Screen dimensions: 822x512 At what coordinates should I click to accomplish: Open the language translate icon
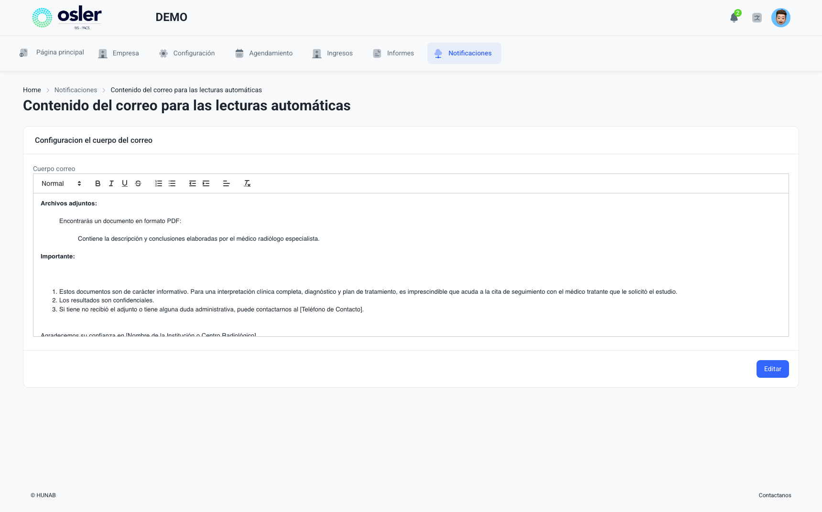(x=757, y=18)
